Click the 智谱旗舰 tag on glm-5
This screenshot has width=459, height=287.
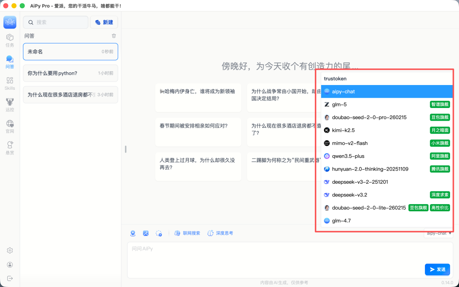440,104
